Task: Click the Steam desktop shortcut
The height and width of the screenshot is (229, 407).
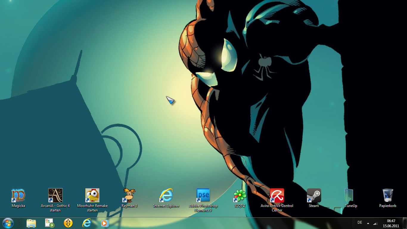Action: click(314, 196)
